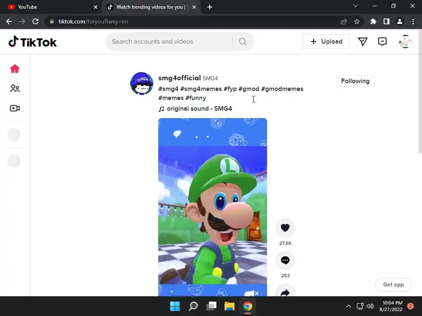Go back in browser history
The width and height of the screenshot is (422, 316).
[x=9, y=21]
